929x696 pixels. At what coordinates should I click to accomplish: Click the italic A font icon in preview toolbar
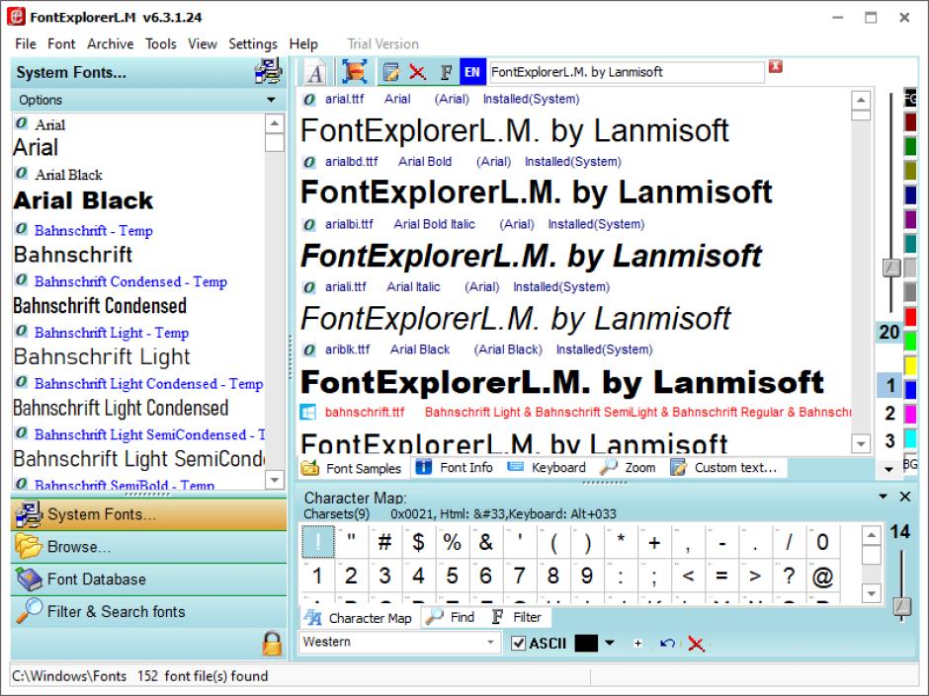pos(315,73)
